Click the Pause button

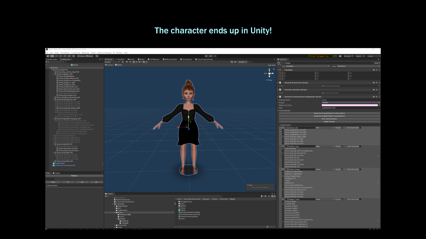(211, 56)
